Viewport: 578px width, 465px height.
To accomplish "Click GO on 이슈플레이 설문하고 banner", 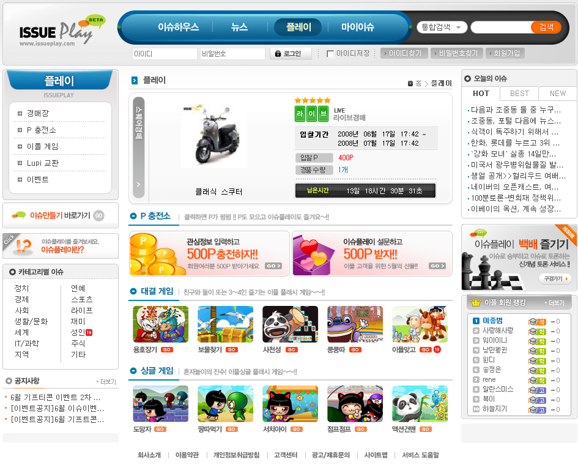I will click(x=437, y=266).
